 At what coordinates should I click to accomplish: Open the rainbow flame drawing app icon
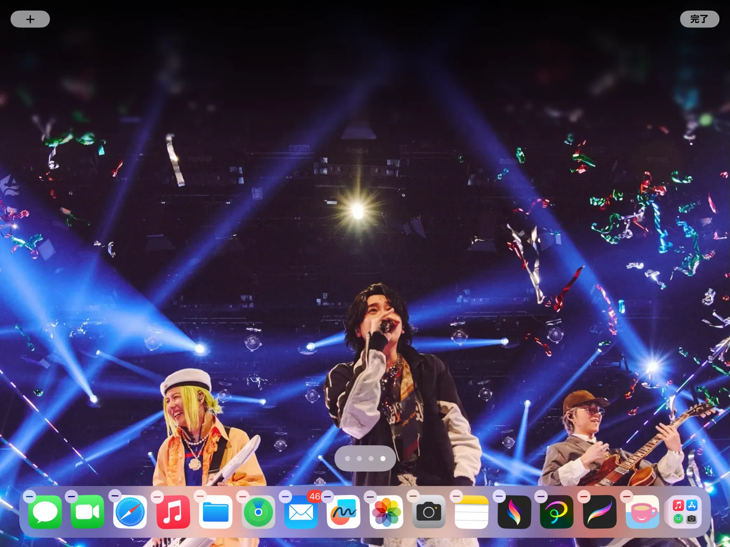[514, 512]
